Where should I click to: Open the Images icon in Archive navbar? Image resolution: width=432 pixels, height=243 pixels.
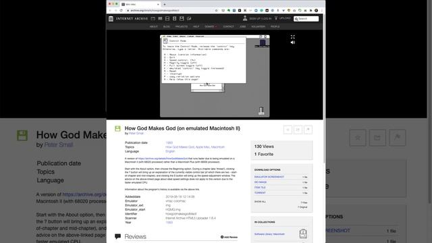189,18
